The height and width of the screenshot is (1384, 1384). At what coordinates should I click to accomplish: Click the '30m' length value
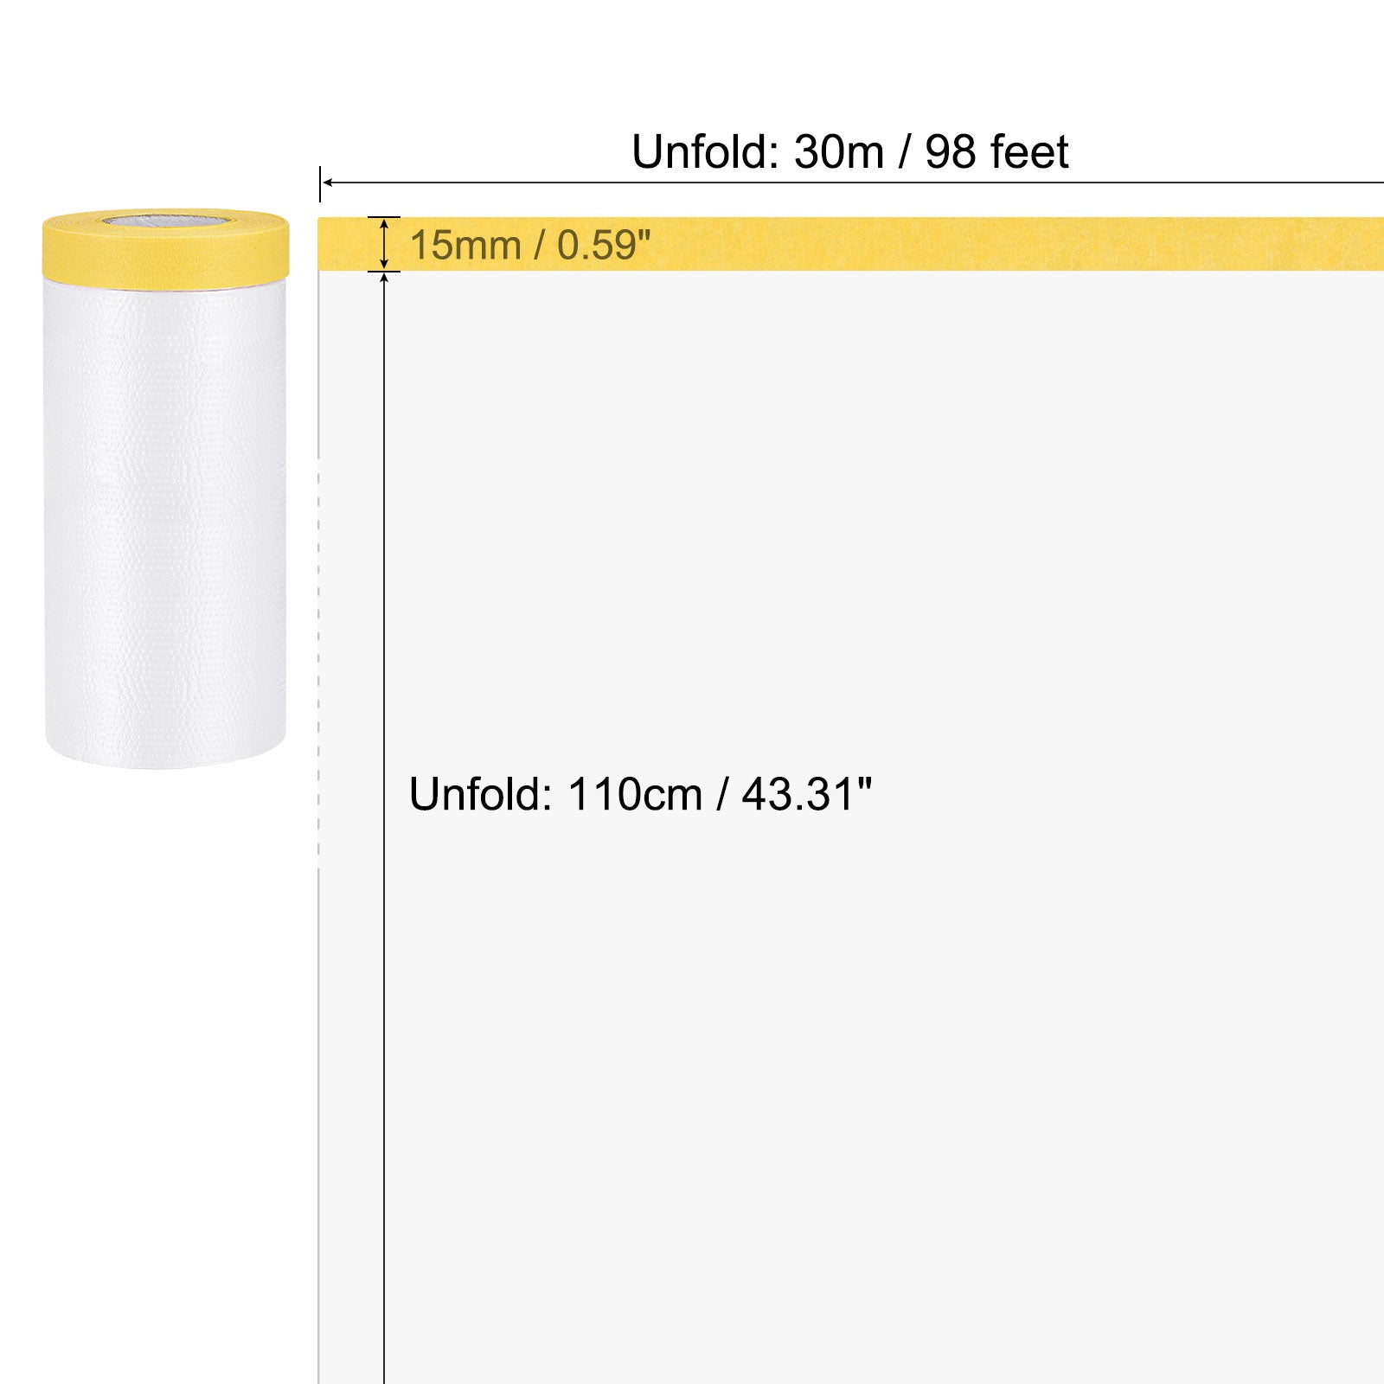tap(839, 152)
